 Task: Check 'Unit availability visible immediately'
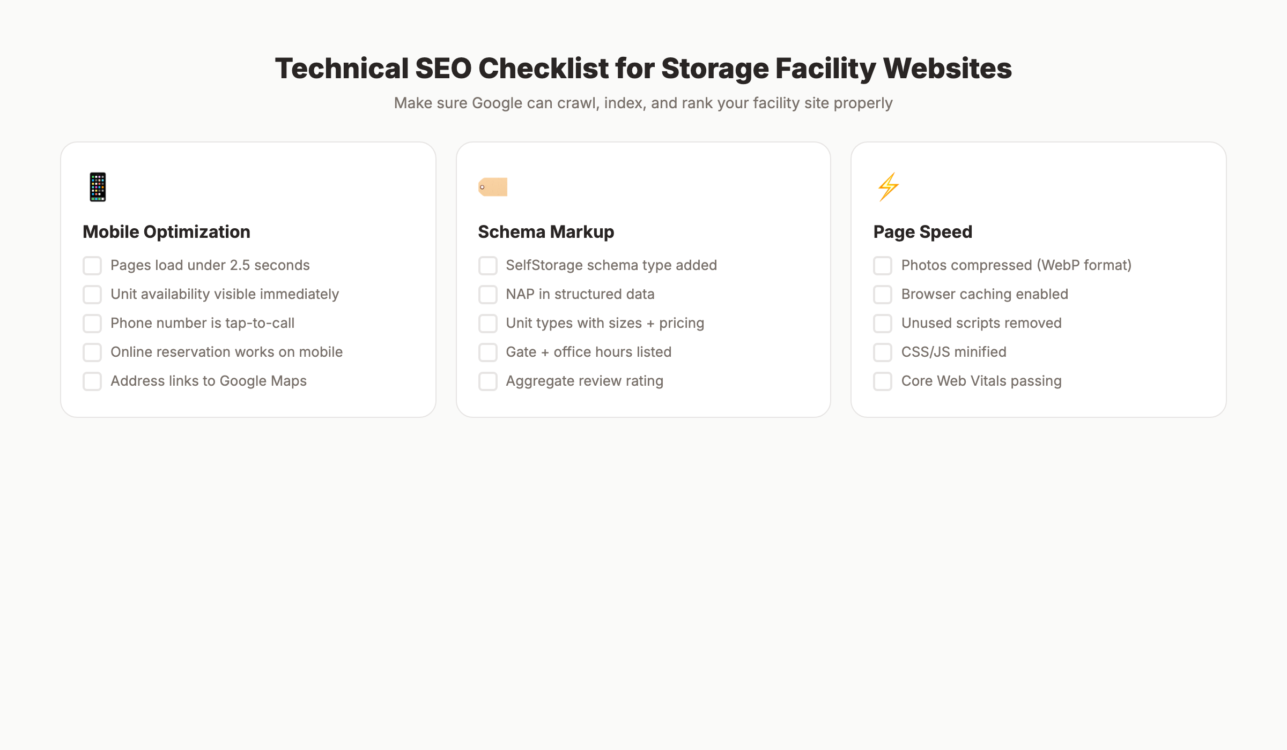point(92,294)
